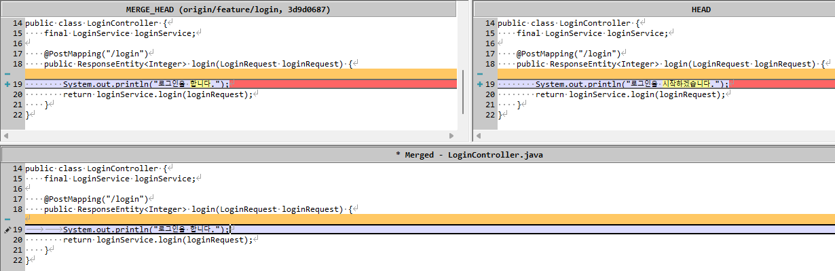Click the orange empty conflict line in HEAD pane

pyautogui.click(x=666, y=73)
